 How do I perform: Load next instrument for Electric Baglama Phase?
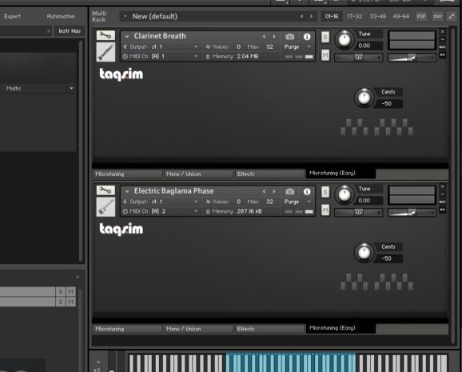[274, 191]
